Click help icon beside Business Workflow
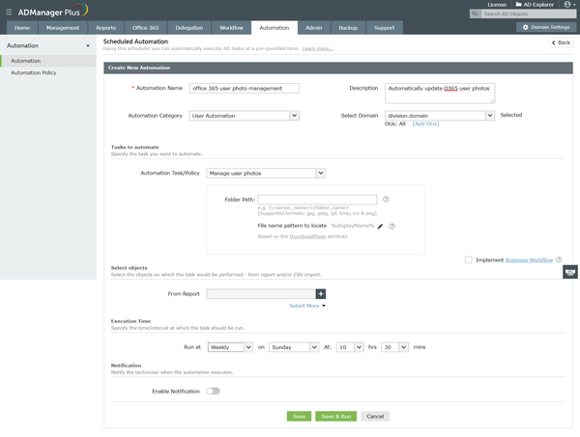Viewport: 580px width, 437px height. [559, 259]
